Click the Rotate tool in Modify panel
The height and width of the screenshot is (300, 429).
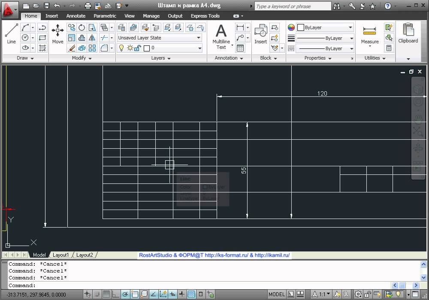82,27
